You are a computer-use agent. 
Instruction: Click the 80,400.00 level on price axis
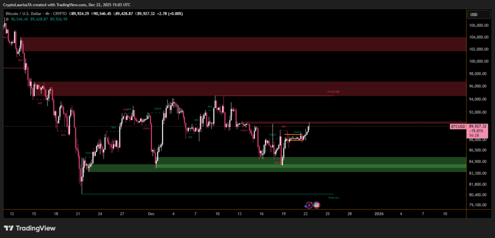click(x=478, y=195)
